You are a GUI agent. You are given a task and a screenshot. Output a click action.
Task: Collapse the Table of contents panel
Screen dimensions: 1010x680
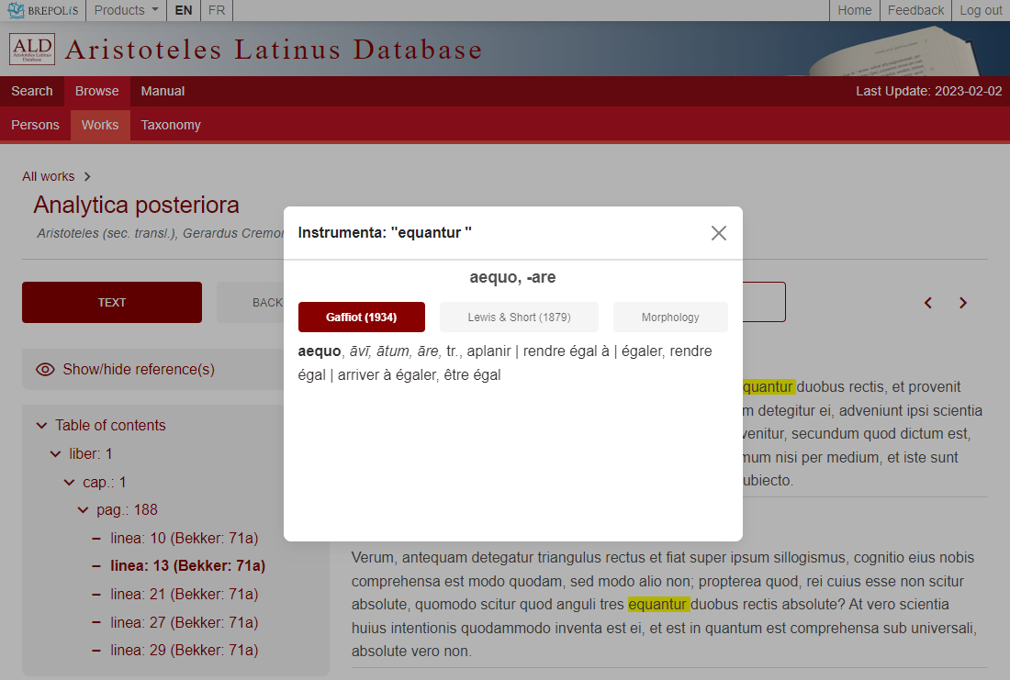pyautogui.click(x=41, y=425)
